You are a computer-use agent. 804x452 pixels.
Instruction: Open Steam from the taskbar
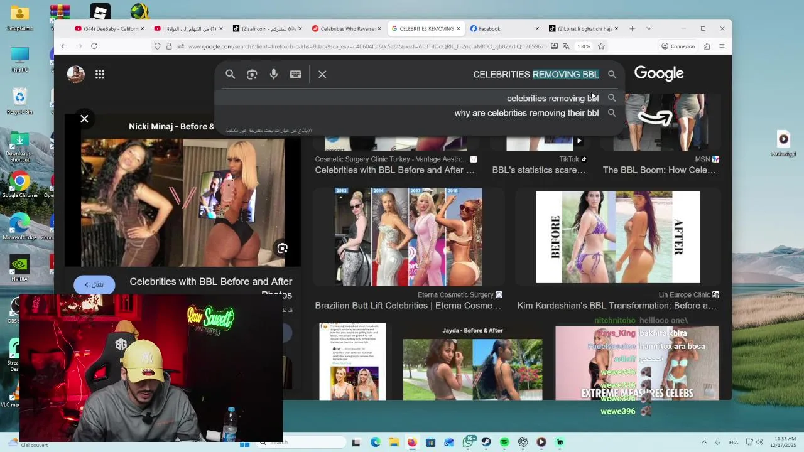click(x=486, y=443)
